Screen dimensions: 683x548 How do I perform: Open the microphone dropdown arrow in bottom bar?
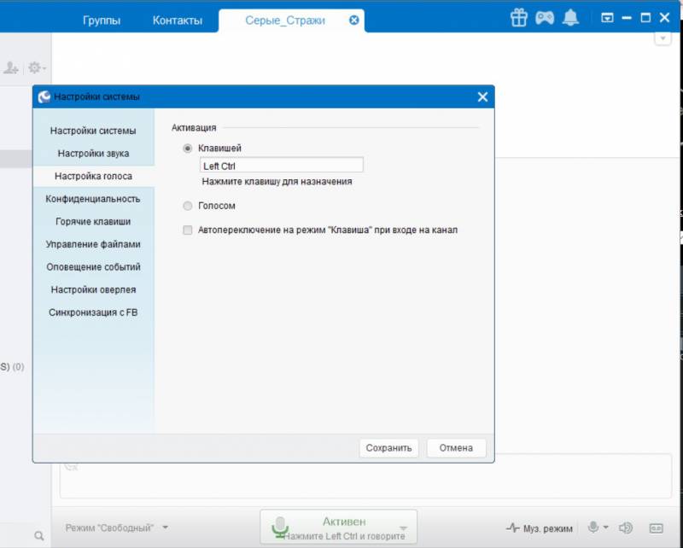[x=605, y=528]
